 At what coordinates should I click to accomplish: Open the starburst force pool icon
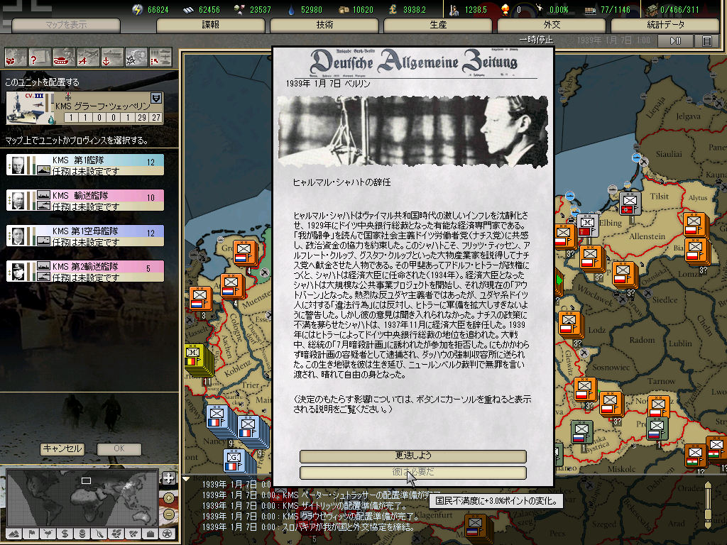136,58
